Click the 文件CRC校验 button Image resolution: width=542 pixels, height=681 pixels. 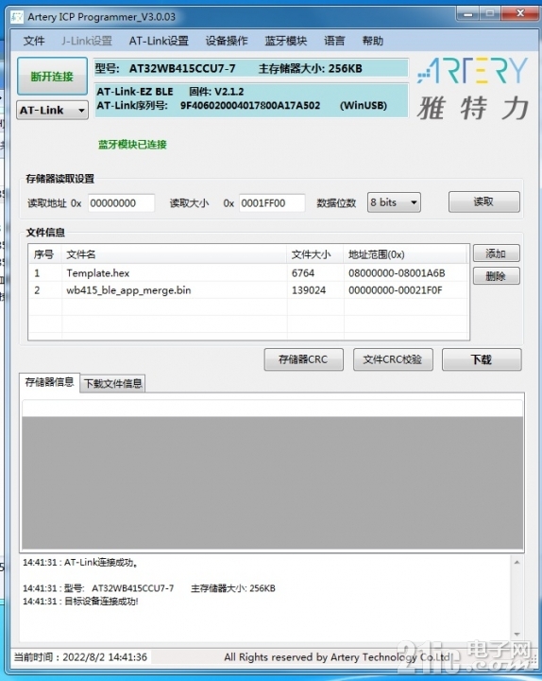[x=393, y=359]
